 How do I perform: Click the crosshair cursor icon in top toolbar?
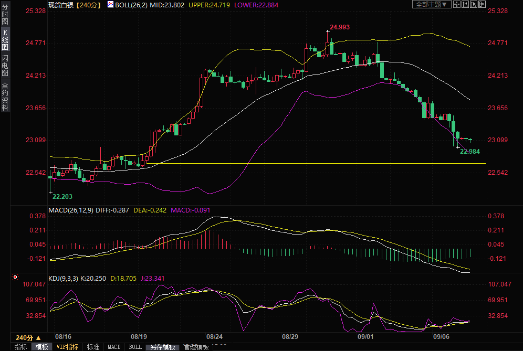[x=457, y=4]
